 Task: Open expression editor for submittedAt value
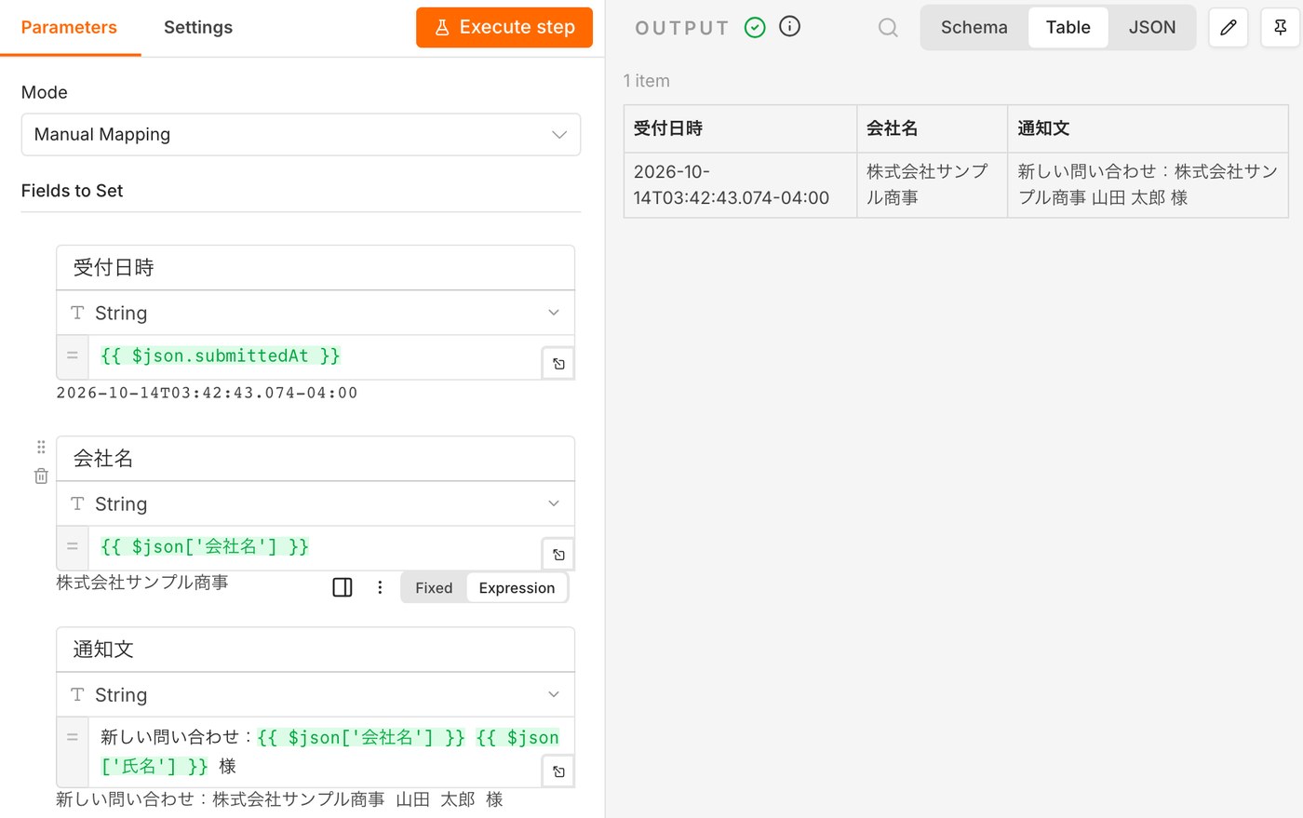click(558, 364)
